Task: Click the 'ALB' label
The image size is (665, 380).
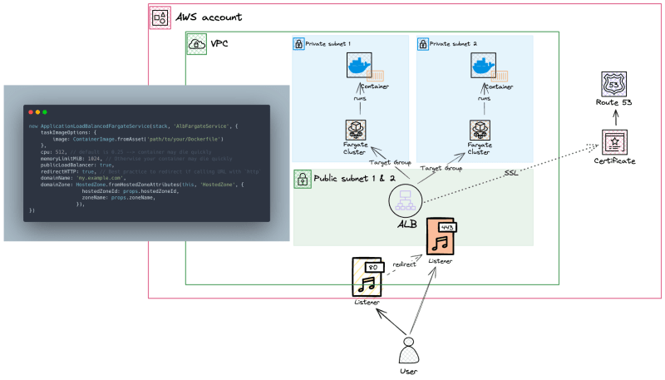Action: (407, 224)
